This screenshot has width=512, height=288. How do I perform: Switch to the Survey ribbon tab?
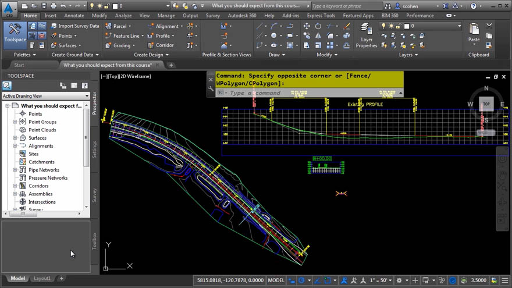(x=212, y=15)
